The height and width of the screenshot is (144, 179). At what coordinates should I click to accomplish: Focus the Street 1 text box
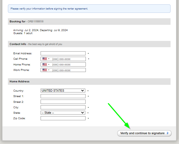click(x=63, y=96)
